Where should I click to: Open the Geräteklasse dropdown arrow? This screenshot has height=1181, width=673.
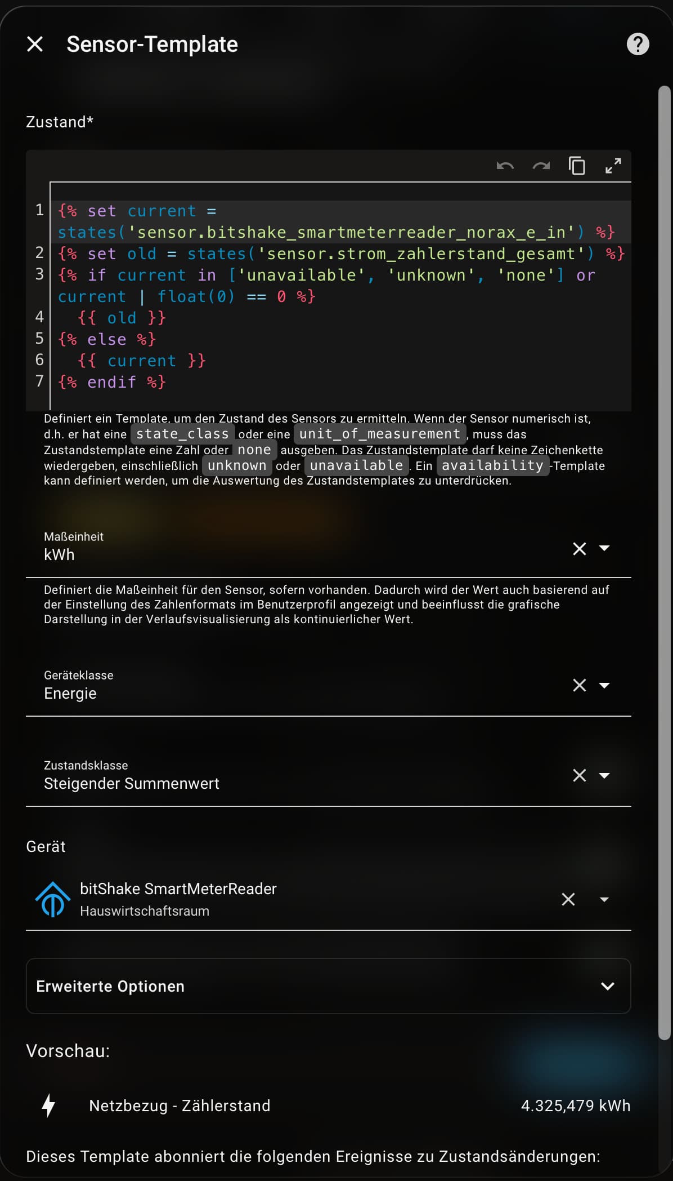[x=604, y=685]
